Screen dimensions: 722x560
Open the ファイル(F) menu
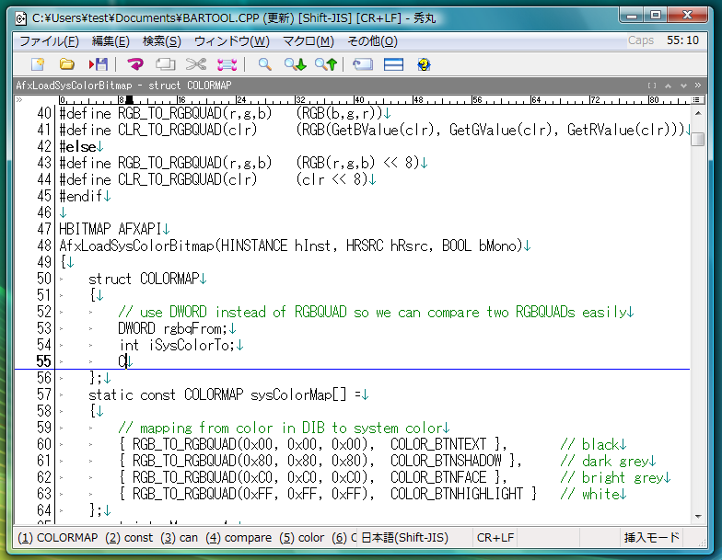pos(49,41)
